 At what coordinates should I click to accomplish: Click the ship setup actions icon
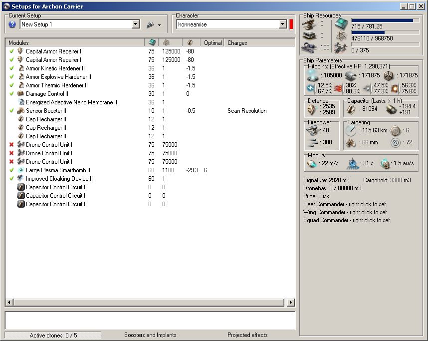(150, 24)
